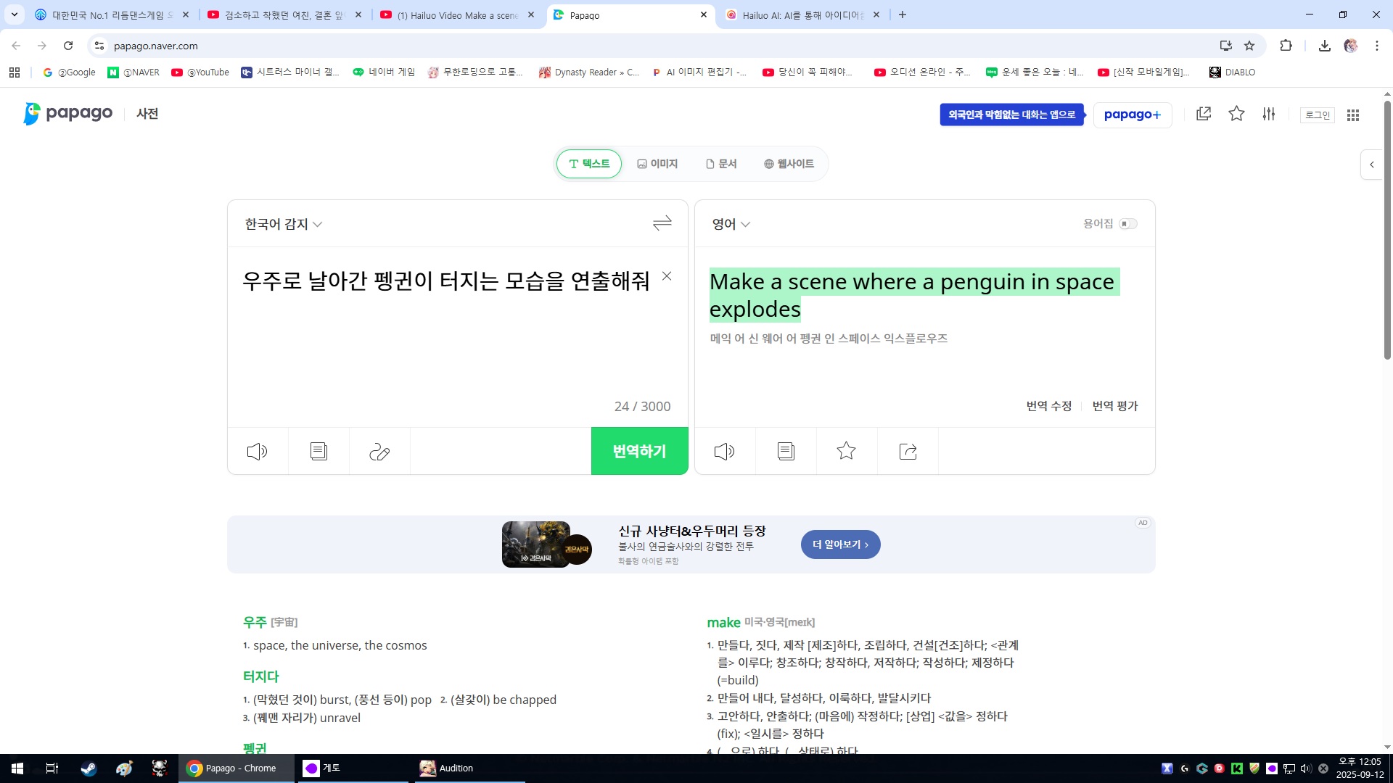Play source text audio speaker icon
The image size is (1393, 783).
pyautogui.click(x=258, y=452)
